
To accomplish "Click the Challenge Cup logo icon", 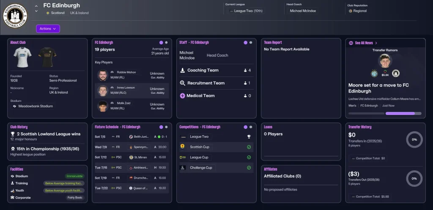I will (x=183, y=167).
